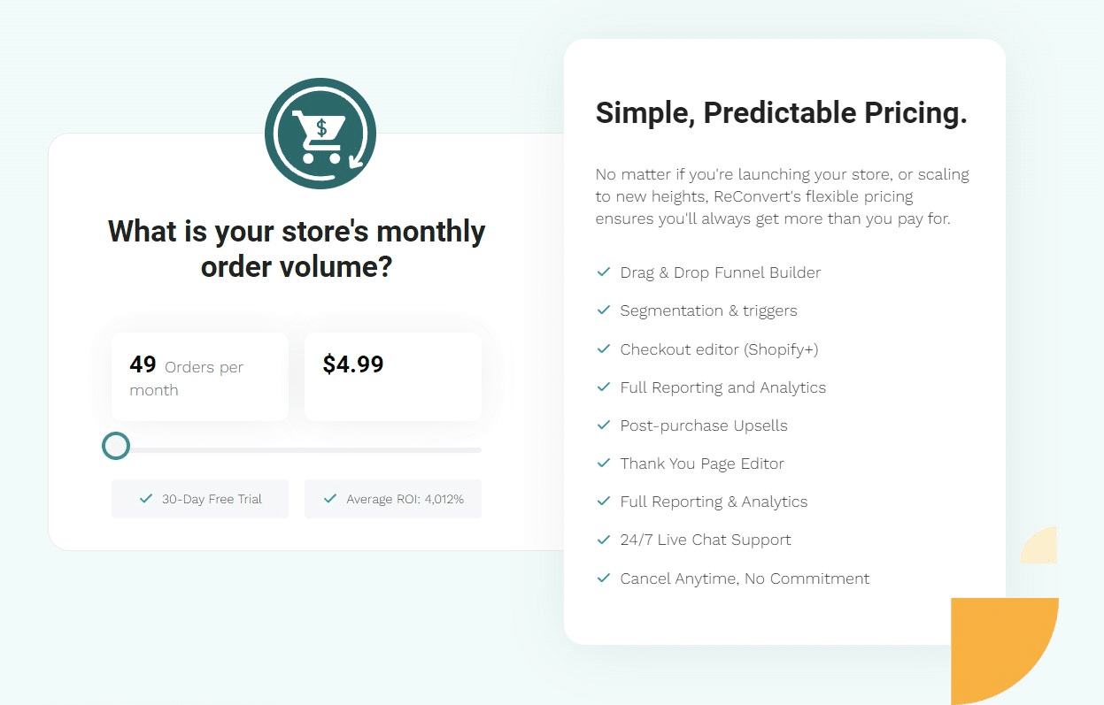Click checkmark next to Segmentation & triggers

point(604,310)
